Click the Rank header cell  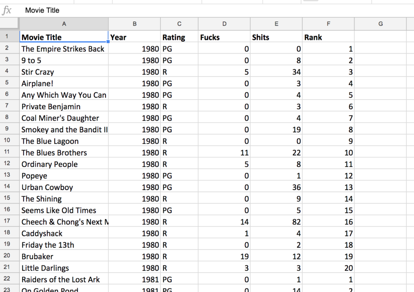328,37
